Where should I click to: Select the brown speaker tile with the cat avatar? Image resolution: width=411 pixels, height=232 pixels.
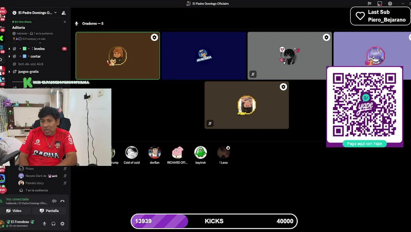click(x=118, y=55)
